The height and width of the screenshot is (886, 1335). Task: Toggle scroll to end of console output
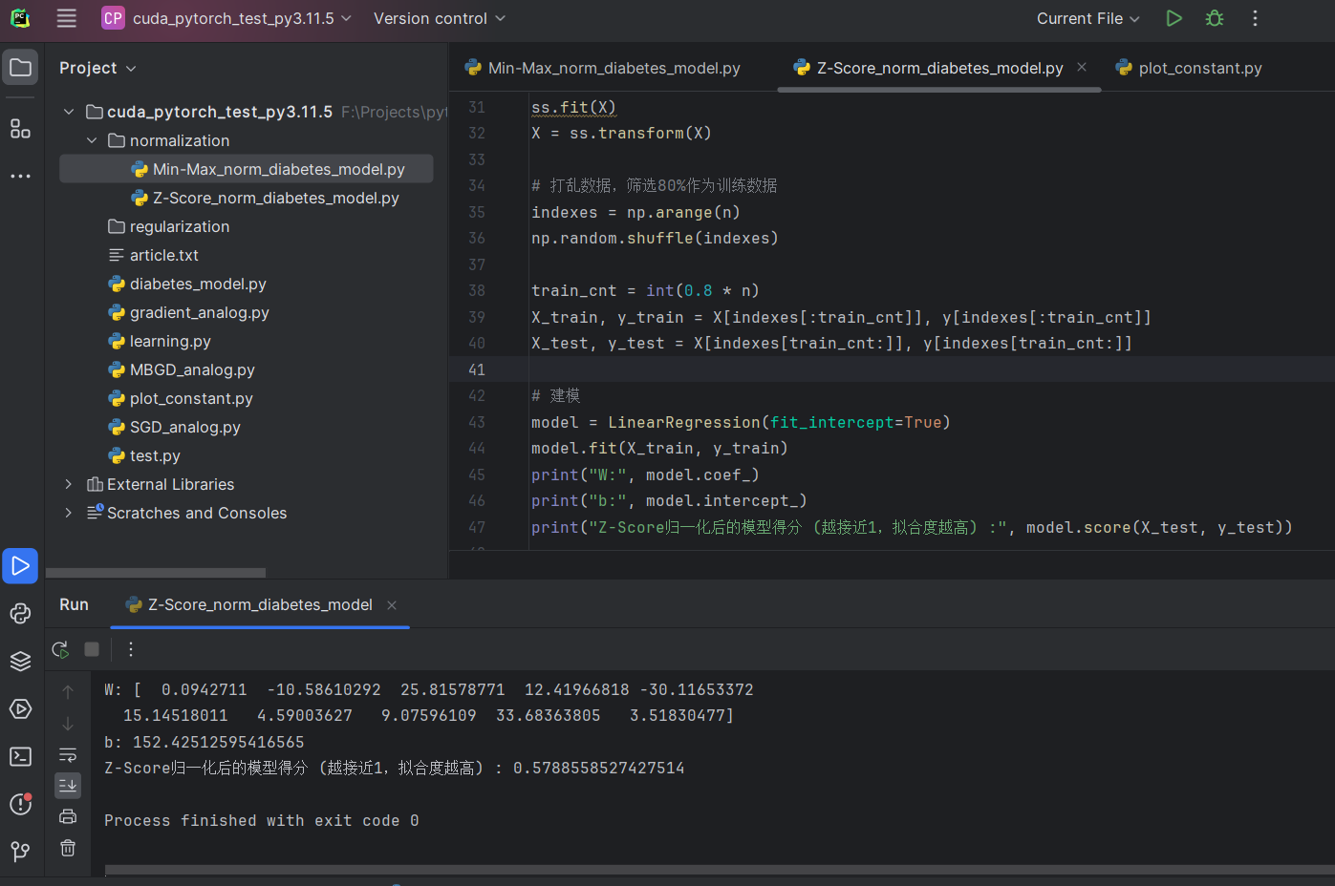(x=68, y=786)
